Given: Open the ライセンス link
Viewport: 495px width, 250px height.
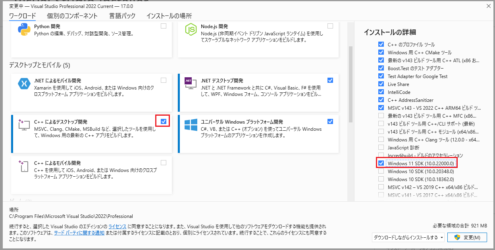Looking at the screenshot, I should 117,226.
